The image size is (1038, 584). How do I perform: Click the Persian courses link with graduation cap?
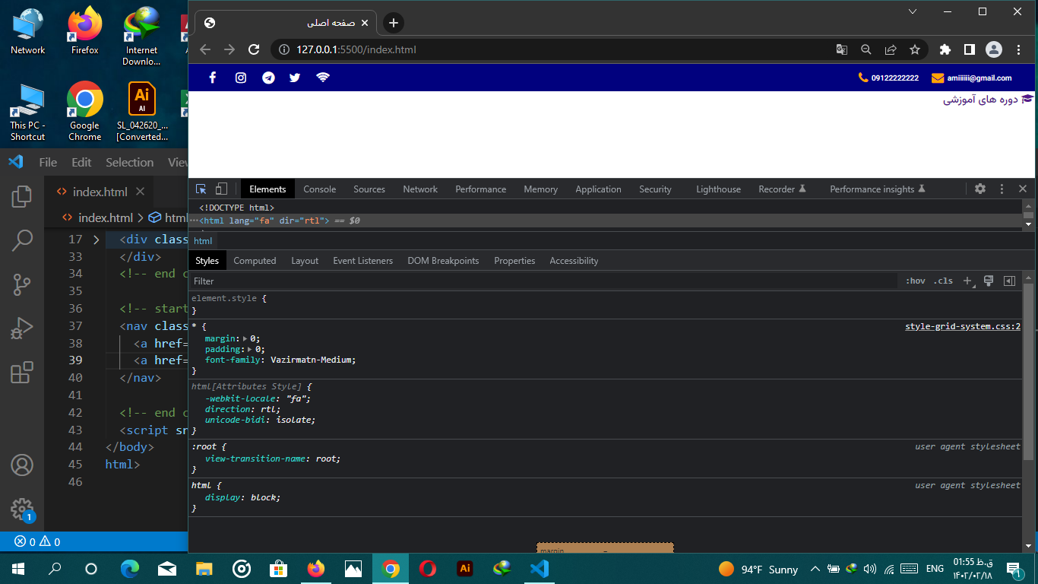(x=989, y=100)
